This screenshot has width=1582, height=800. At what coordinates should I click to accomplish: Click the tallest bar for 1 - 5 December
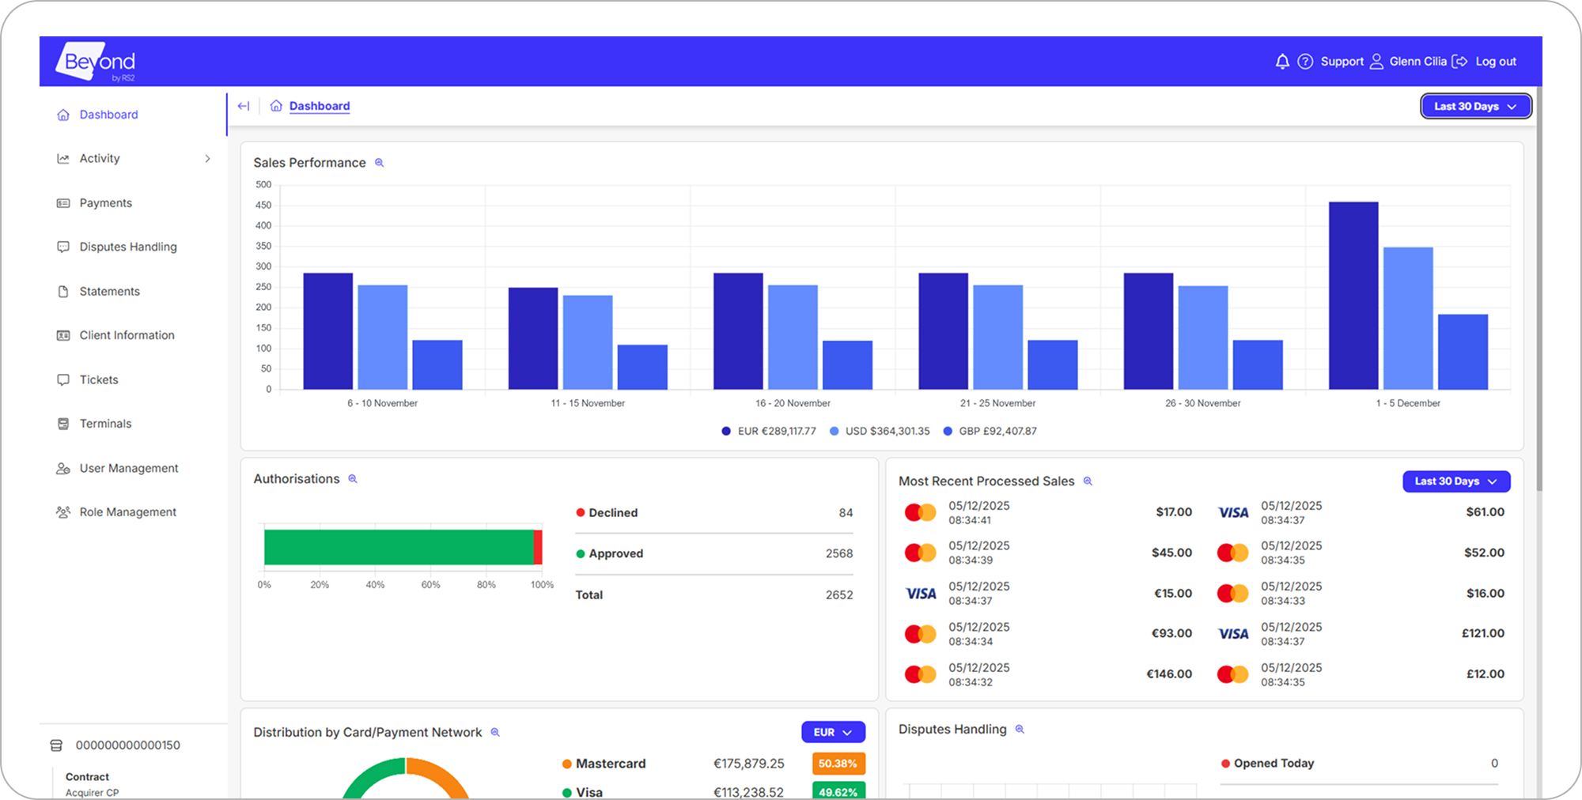pos(1353,296)
